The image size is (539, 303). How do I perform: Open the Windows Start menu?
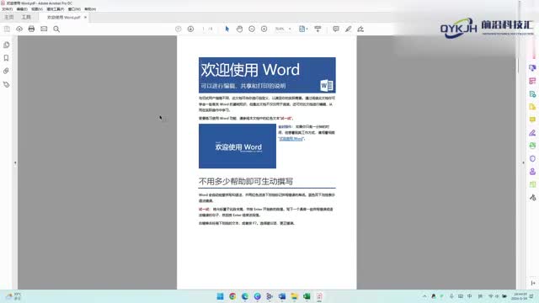[221, 296]
